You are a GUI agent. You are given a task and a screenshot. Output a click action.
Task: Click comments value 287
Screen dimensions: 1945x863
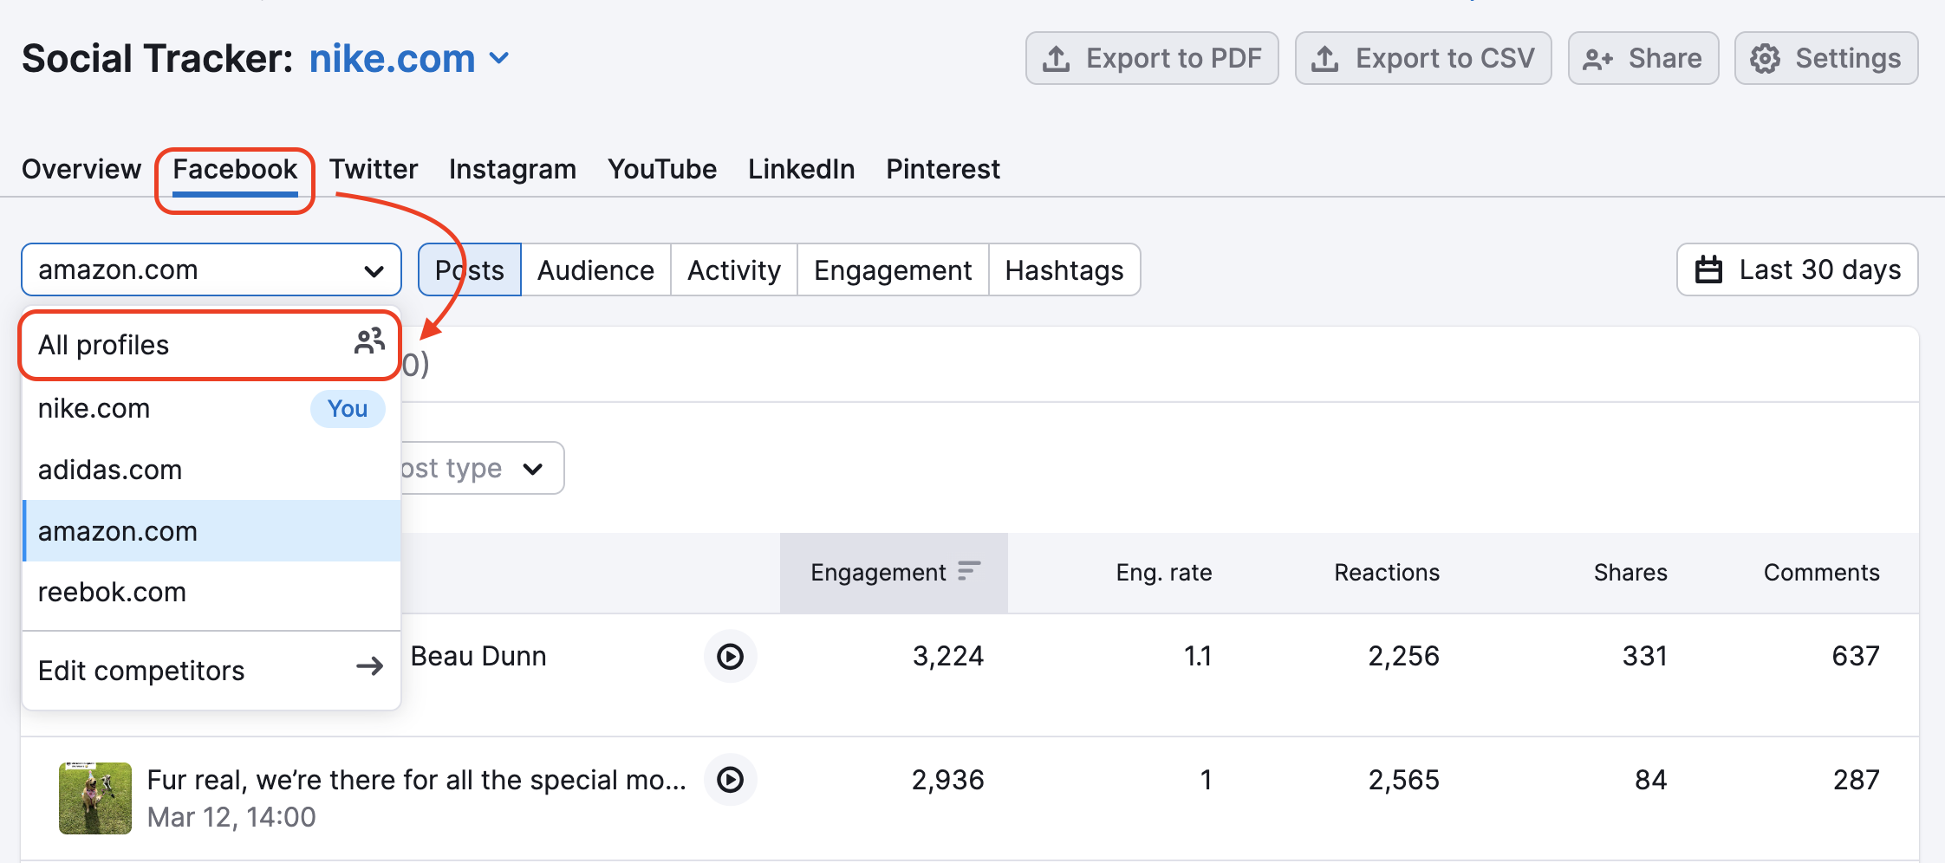click(1857, 780)
